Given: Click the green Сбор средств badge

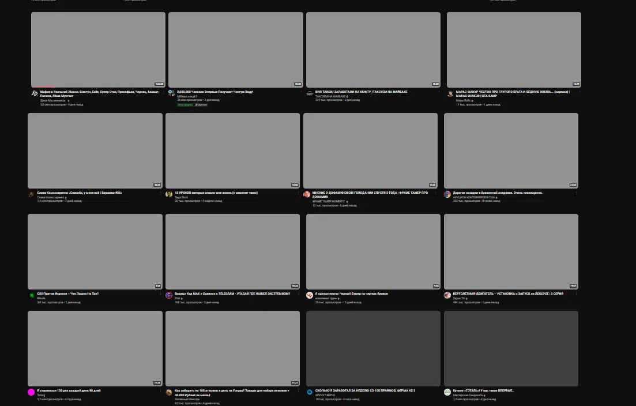Looking at the screenshot, I should coord(185,105).
